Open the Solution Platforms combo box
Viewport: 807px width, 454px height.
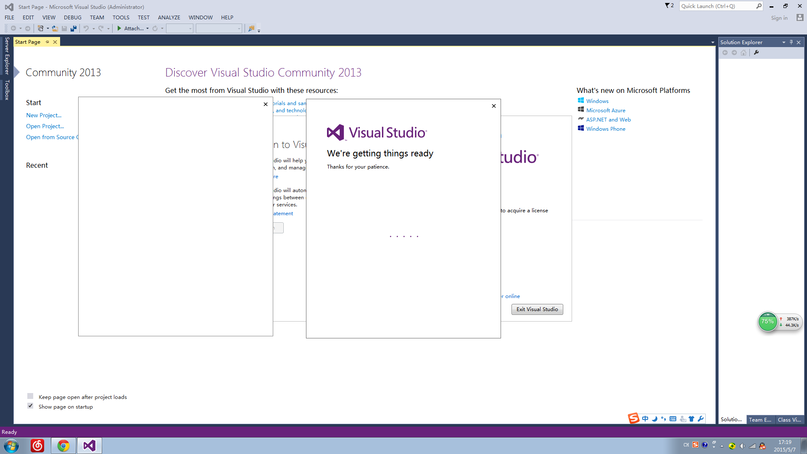tap(219, 29)
